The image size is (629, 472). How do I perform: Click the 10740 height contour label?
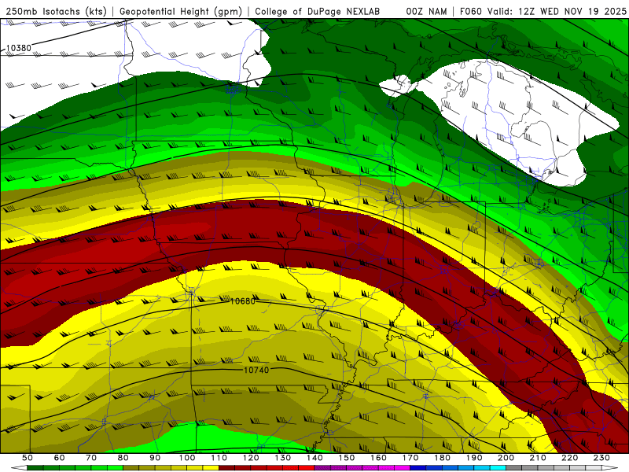pyautogui.click(x=256, y=370)
